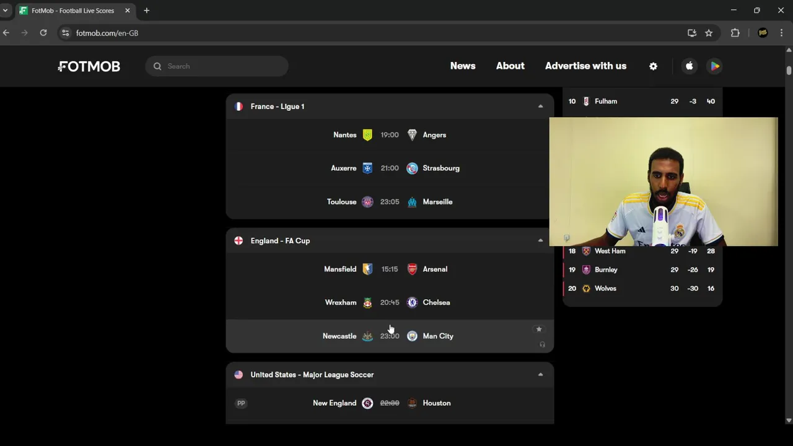
Task: Collapse the Major League Soccer section
Action: [x=540, y=375]
